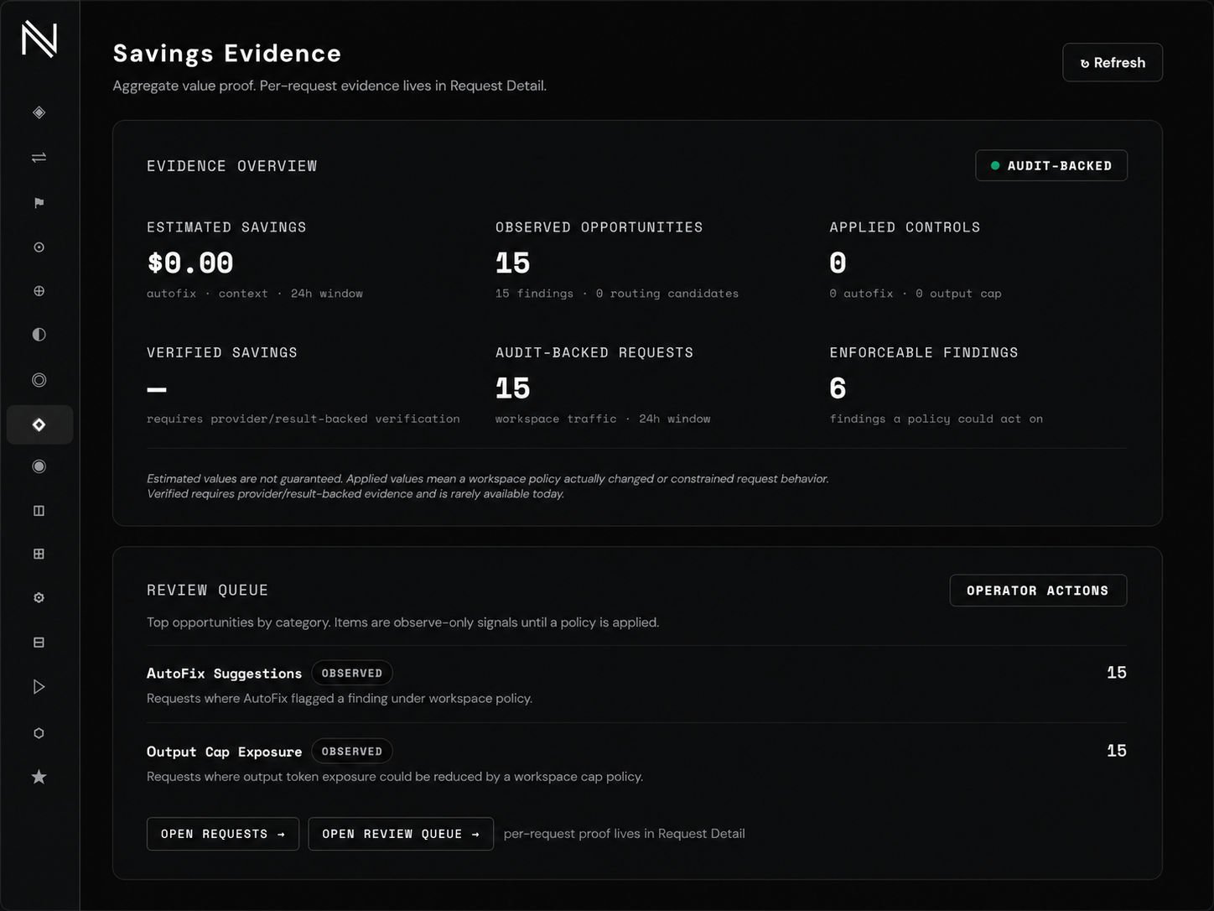Open the gear settings sidebar icon
Viewport: 1214px width, 911px height.
point(39,598)
